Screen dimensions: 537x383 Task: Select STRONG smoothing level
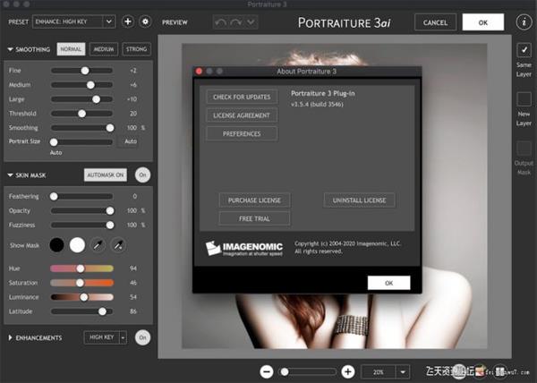click(136, 49)
